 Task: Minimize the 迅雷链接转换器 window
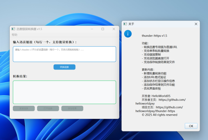(x=91, y=29)
